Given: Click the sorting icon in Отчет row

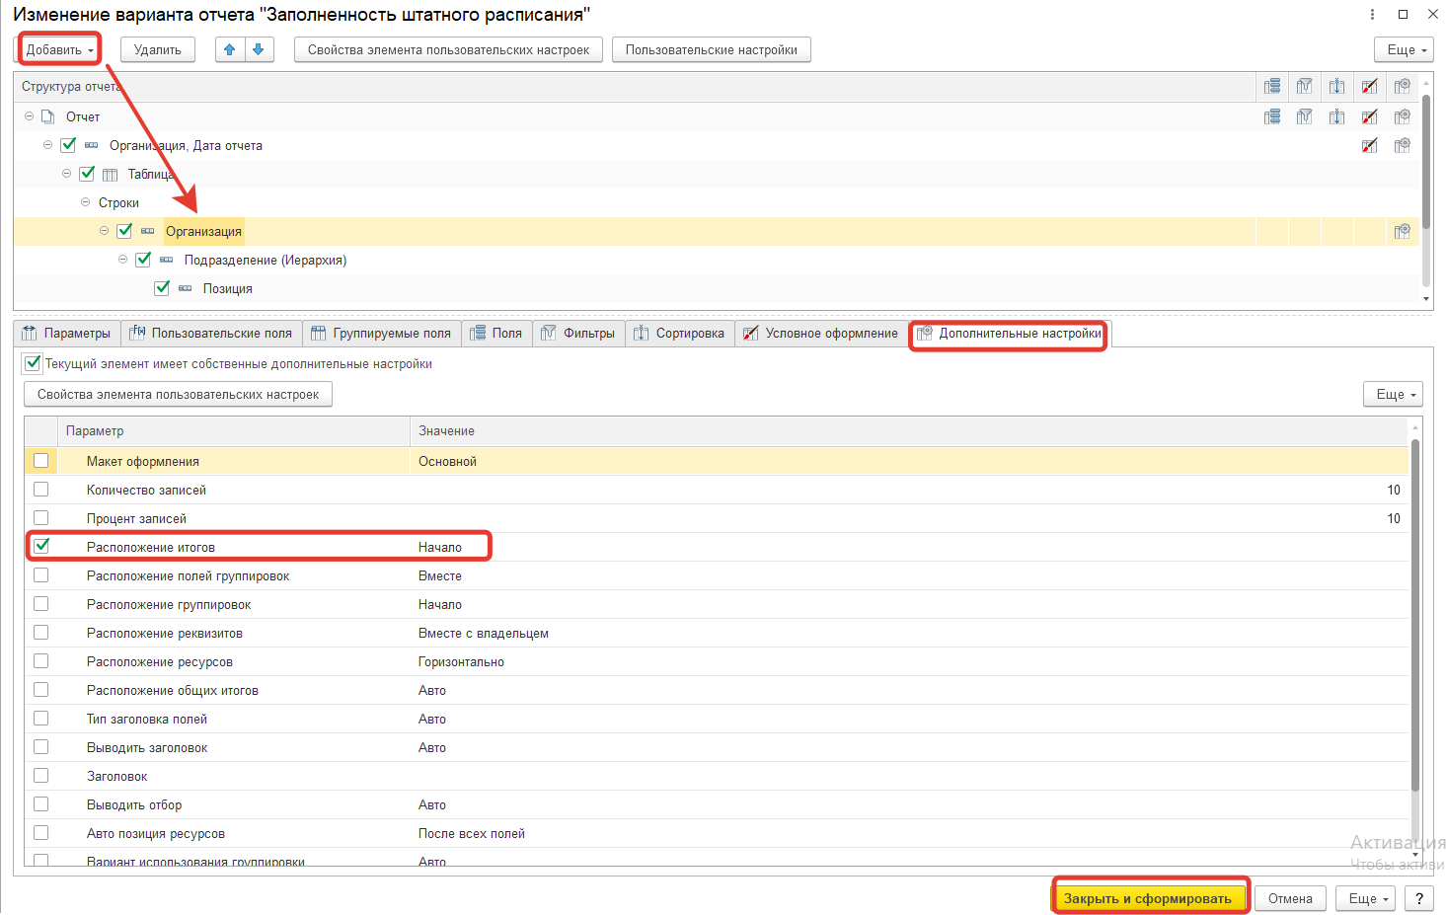Looking at the screenshot, I should [1336, 116].
